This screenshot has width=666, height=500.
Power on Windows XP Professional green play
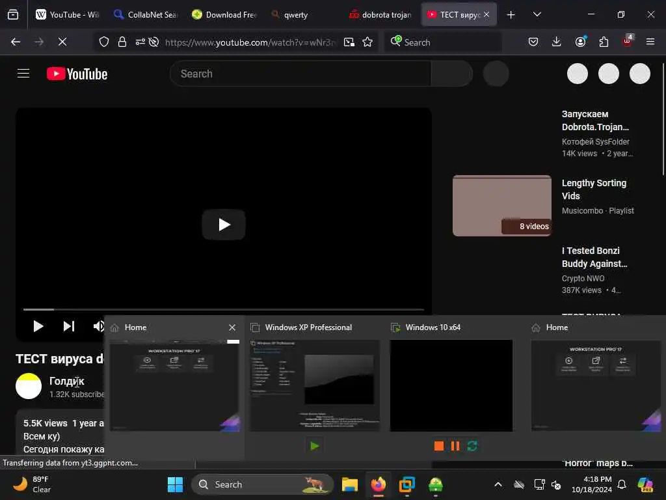[x=315, y=446]
